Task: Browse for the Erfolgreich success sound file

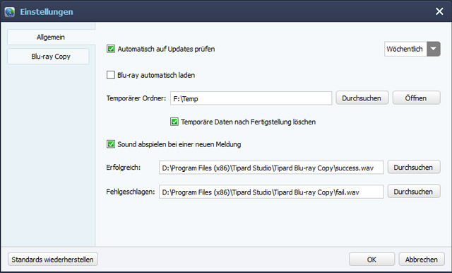Action: point(414,168)
